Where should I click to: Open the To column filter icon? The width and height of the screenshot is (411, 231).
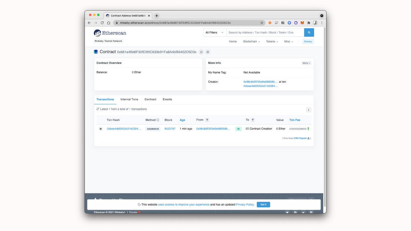click(253, 120)
